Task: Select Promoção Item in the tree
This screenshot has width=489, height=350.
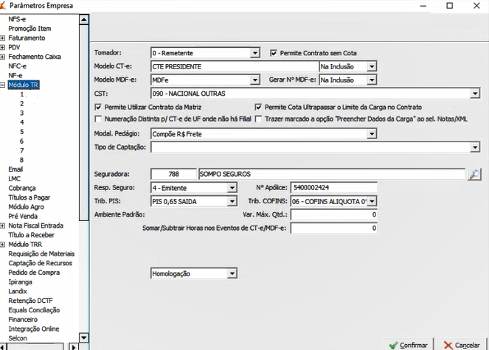Action: 30,29
